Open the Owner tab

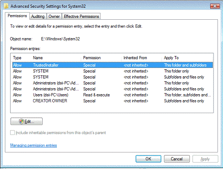(54, 17)
